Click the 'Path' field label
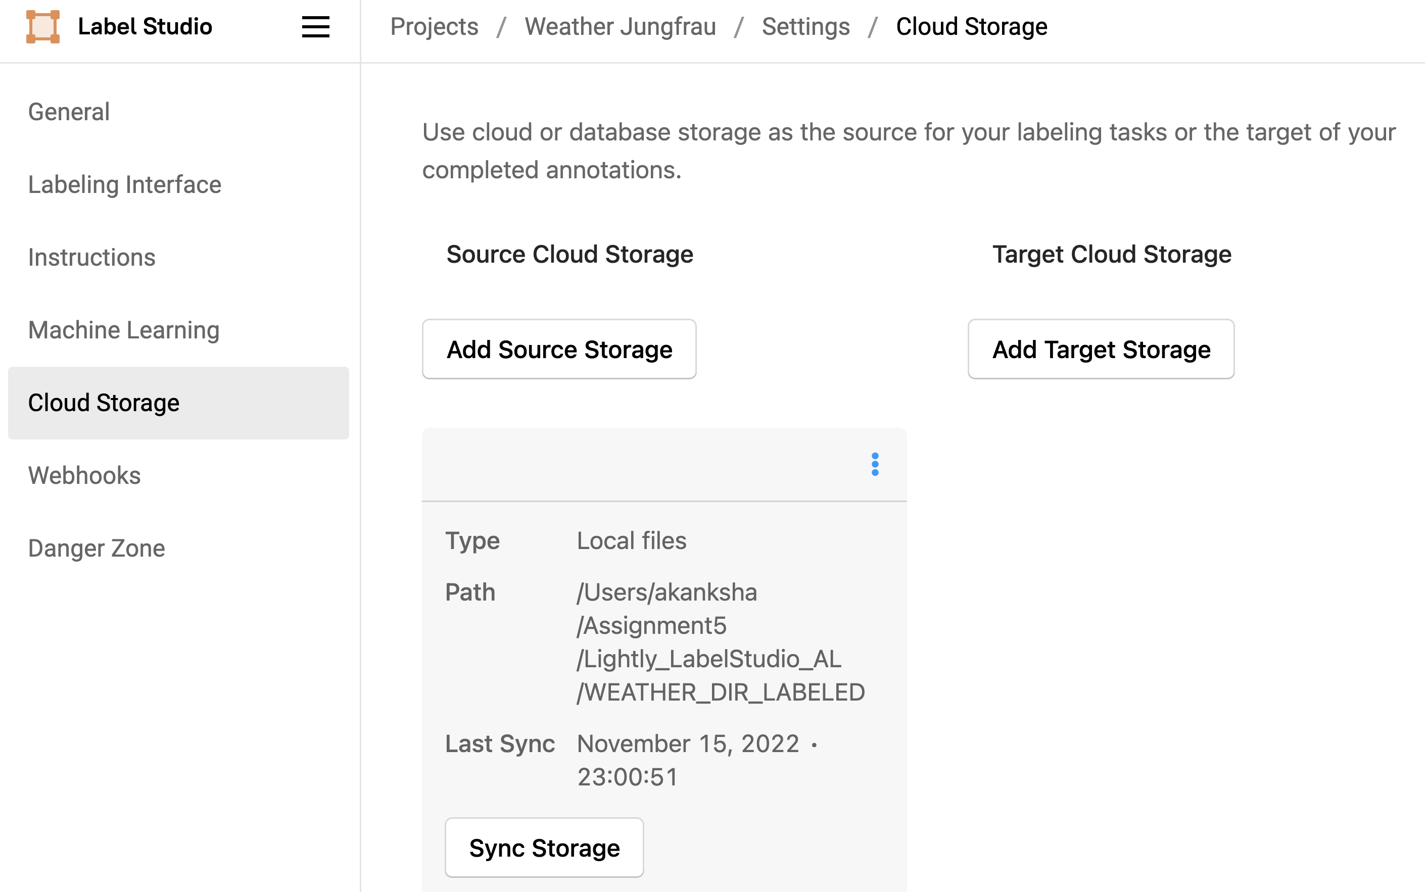Screen dimensions: 1425x892 point(469,592)
